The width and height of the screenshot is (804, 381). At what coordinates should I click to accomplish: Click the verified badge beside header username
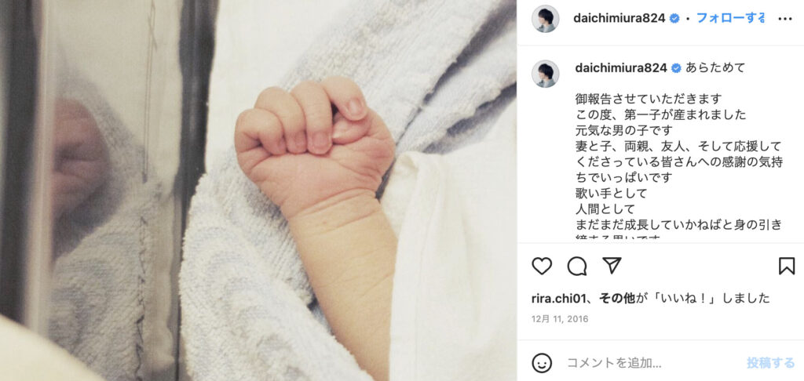click(x=674, y=19)
